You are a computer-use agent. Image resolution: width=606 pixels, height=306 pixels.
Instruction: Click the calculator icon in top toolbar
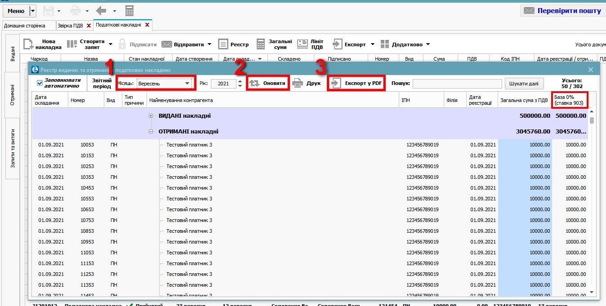(x=129, y=11)
